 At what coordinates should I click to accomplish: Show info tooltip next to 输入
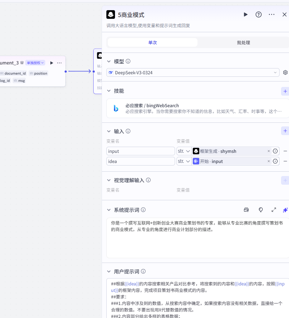128,131
